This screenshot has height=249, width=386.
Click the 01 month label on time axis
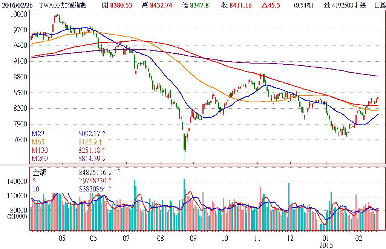[326, 238]
